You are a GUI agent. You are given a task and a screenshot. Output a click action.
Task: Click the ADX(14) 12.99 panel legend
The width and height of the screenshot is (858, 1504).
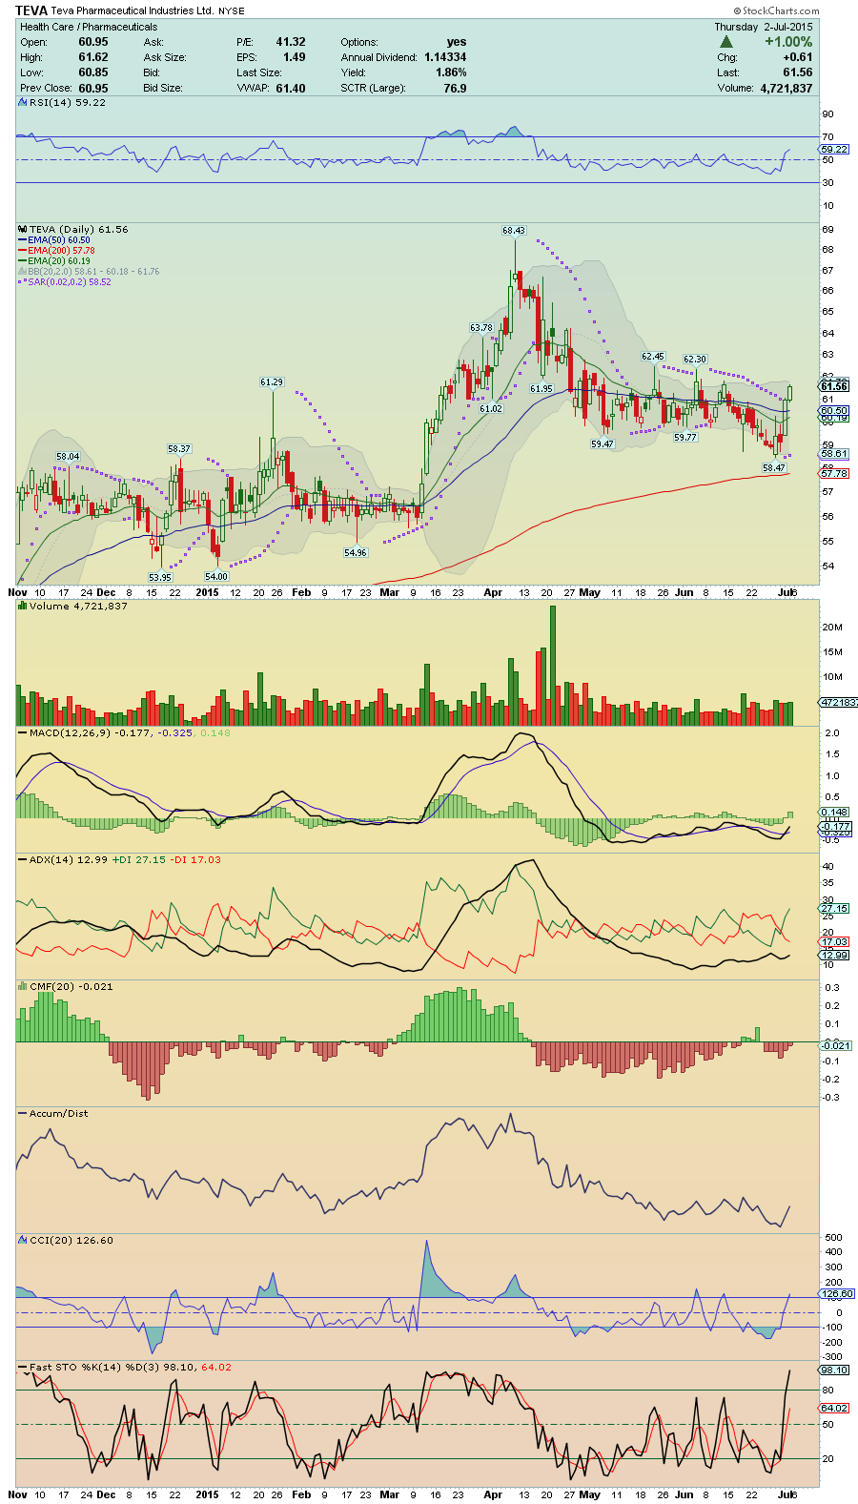coord(120,859)
